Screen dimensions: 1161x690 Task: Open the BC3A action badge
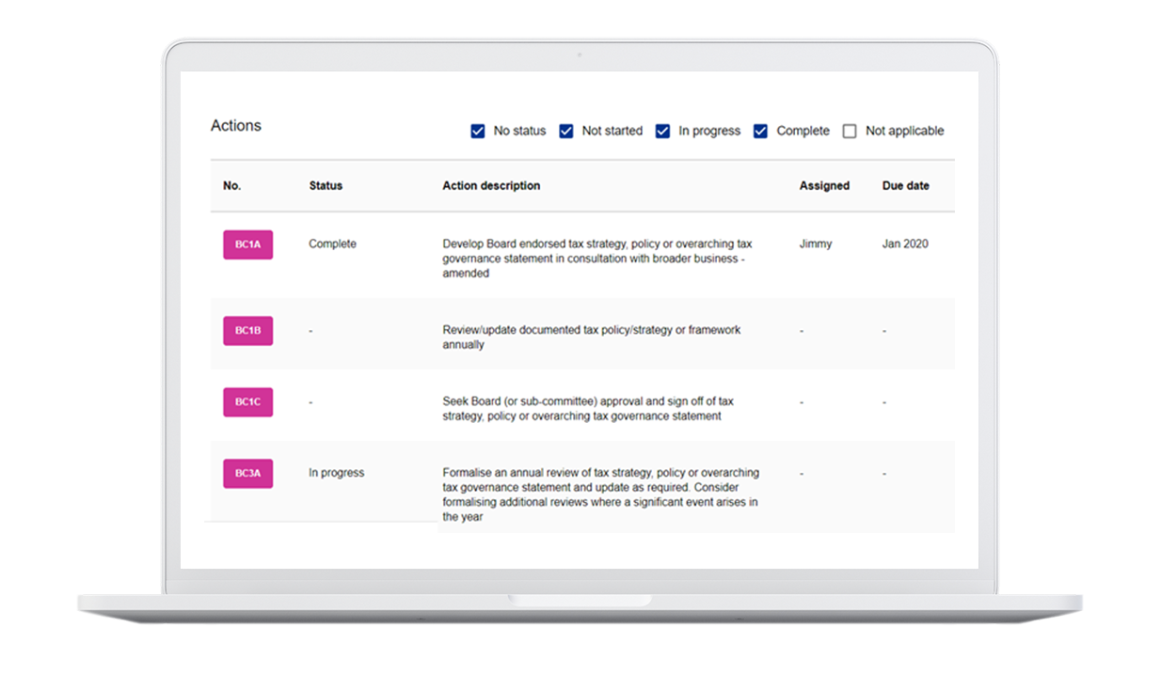point(247,473)
